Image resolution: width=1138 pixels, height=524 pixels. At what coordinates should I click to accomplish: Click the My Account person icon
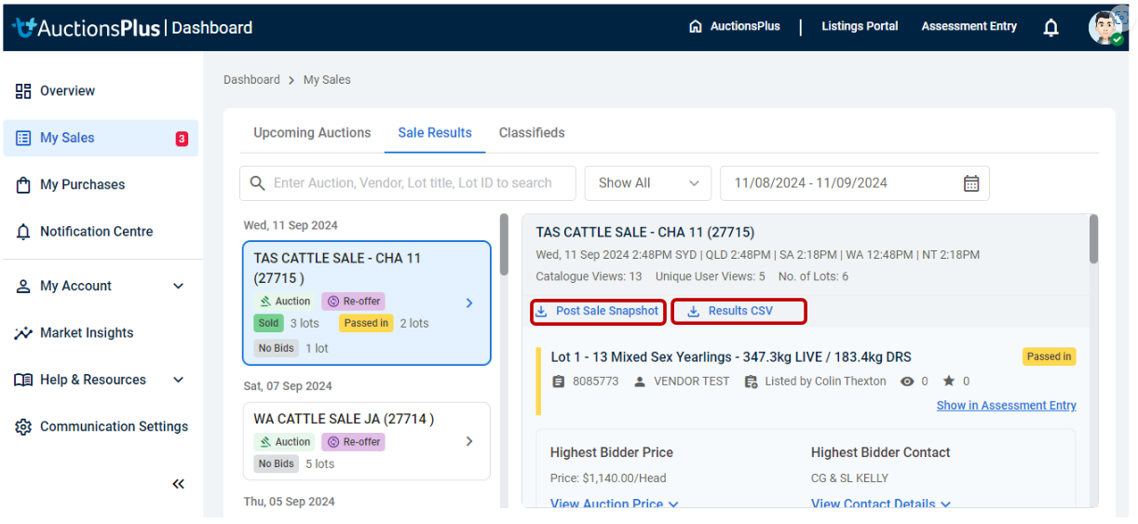23,287
